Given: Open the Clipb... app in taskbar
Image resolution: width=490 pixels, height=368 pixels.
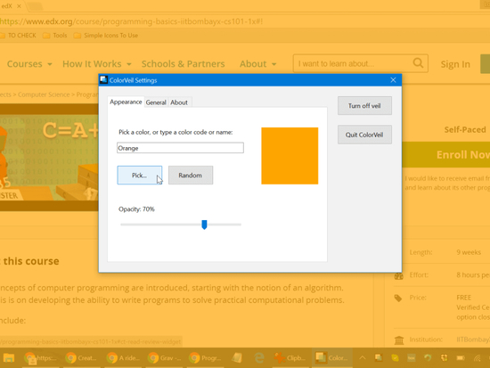Looking at the screenshot, I should (290, 357).
